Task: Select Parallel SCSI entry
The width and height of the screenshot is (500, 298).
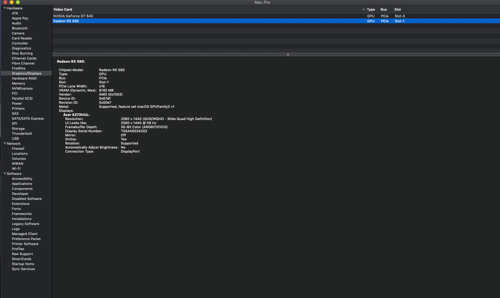Action: pos(22,98)
